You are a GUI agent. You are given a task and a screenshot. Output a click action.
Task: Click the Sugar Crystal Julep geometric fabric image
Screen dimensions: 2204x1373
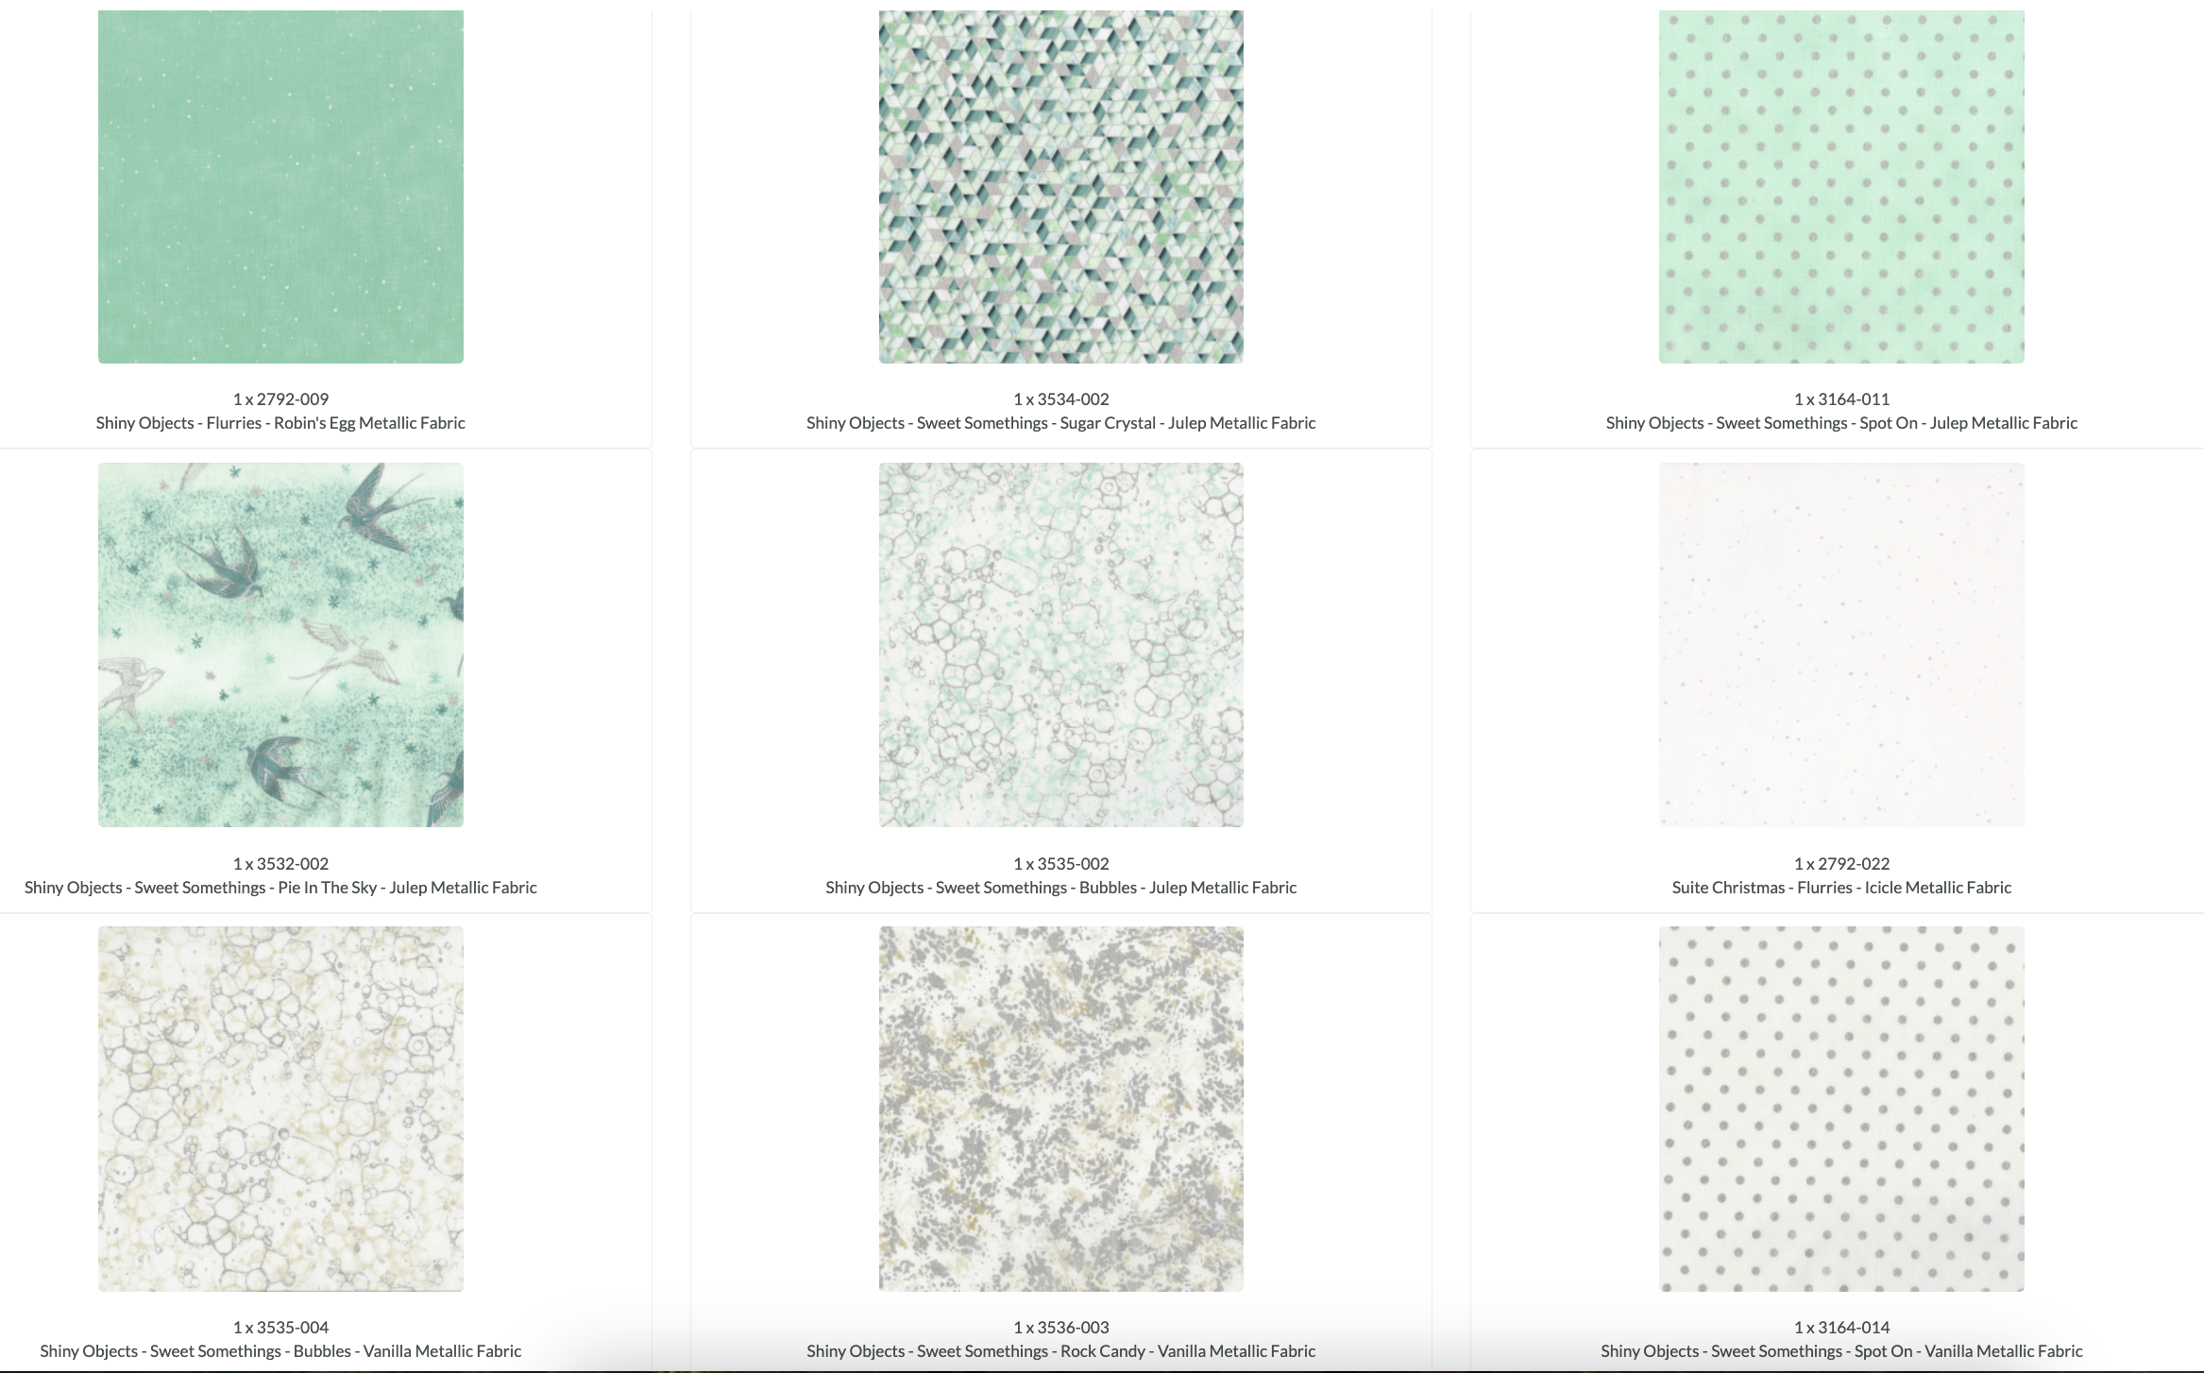coord(1060,186)
